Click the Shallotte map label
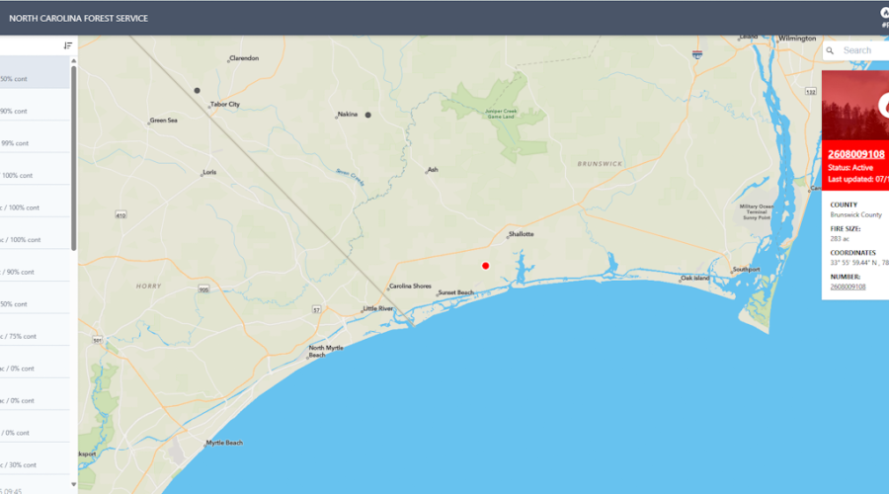The height and width of the screenshot is (494, 889). point(521,234)
